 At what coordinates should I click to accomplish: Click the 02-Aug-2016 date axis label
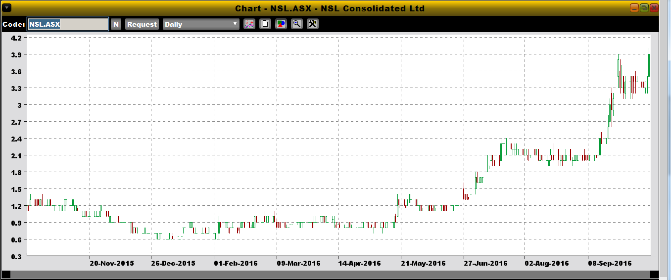547,263
